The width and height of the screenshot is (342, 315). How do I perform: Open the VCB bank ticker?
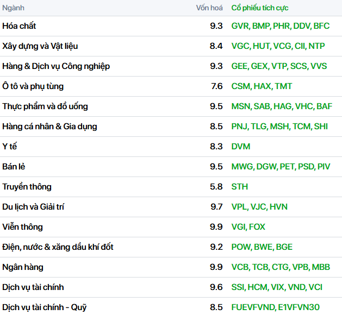pos(240,267)
